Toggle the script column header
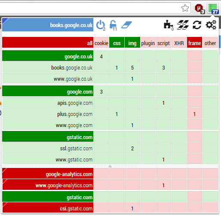 tap(163, 43)
